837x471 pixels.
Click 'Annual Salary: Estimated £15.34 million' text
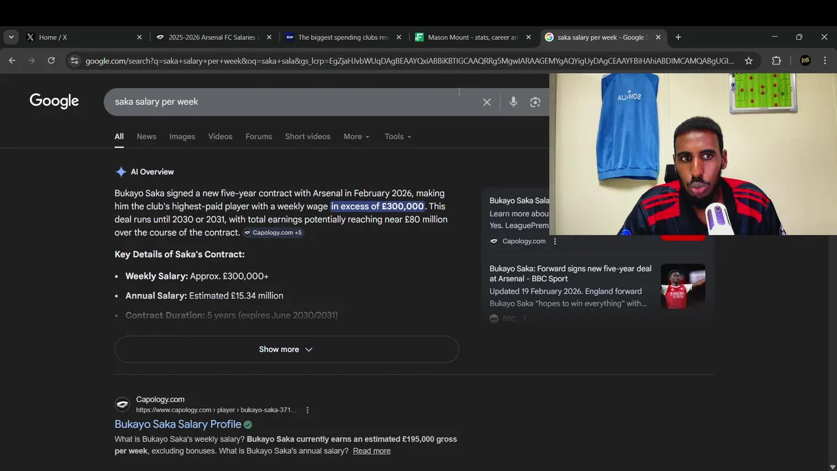(x=204, y=296)
